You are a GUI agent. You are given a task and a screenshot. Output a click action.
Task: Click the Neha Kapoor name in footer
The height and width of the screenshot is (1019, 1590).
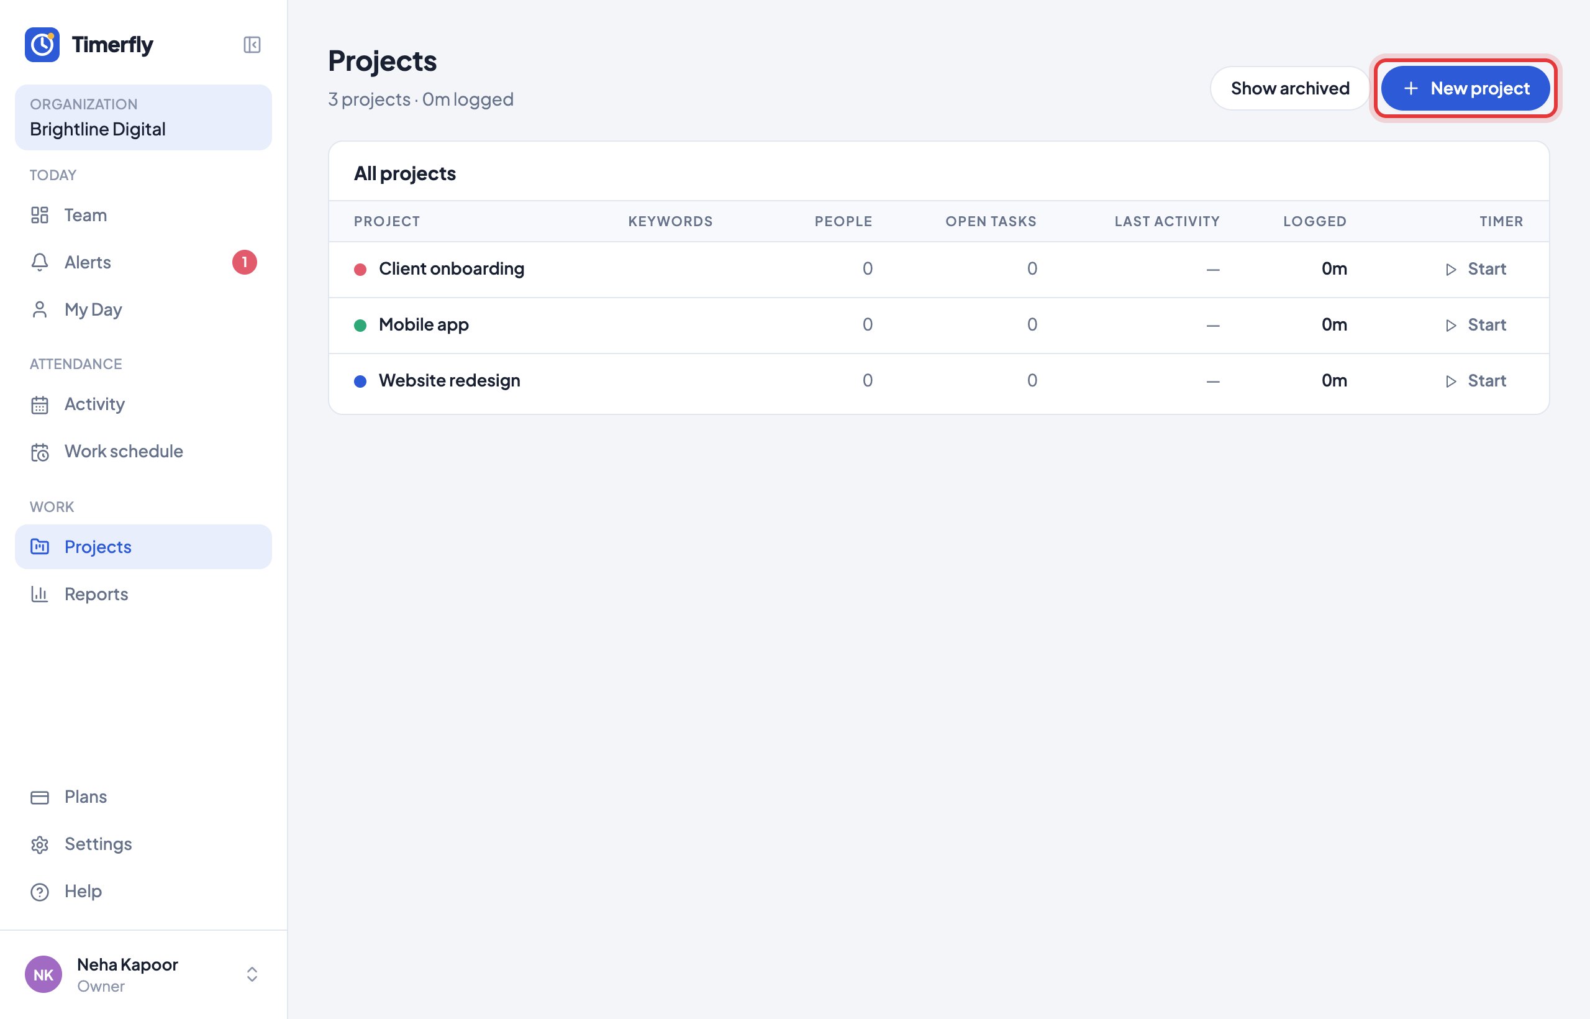[128, 965]
